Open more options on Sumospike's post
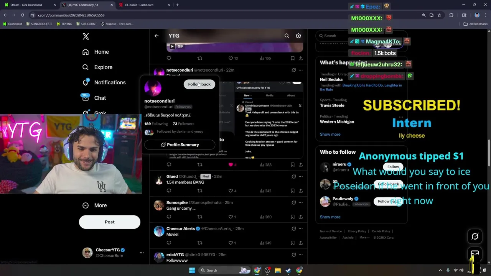The height and width of the screenshot is (276, 491). pyautogui.click(x=301, y=203)
